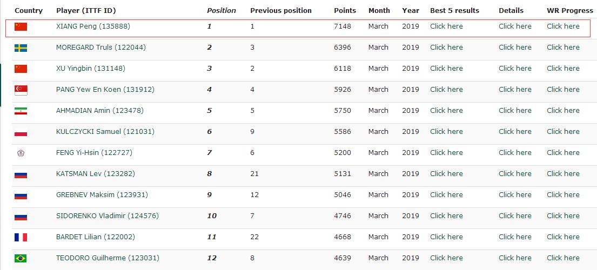The image size is (597, 270).
Task: Click the Position column header
Action: [222, 10]
